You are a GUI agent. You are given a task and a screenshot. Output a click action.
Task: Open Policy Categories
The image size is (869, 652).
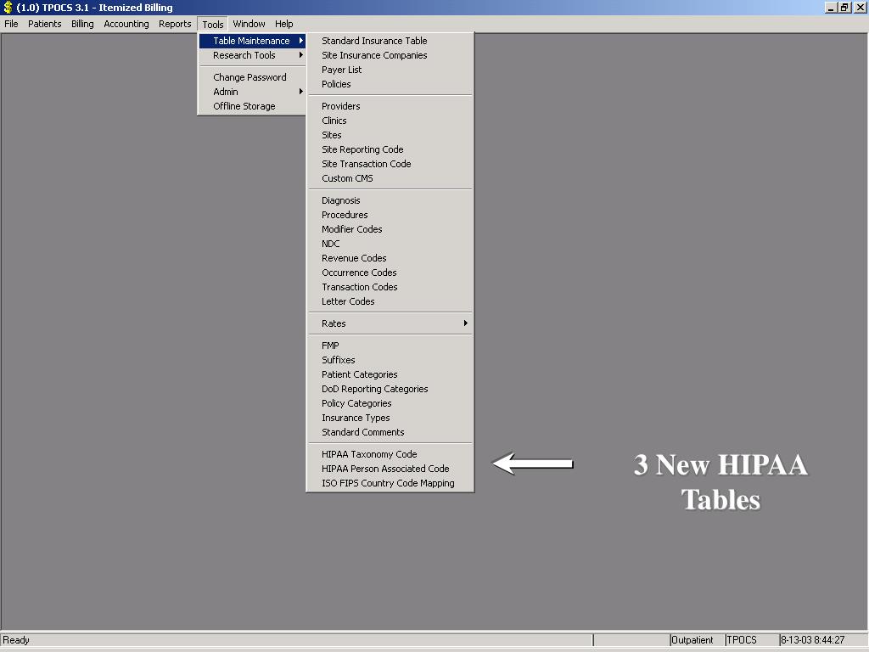coord(390,403)
